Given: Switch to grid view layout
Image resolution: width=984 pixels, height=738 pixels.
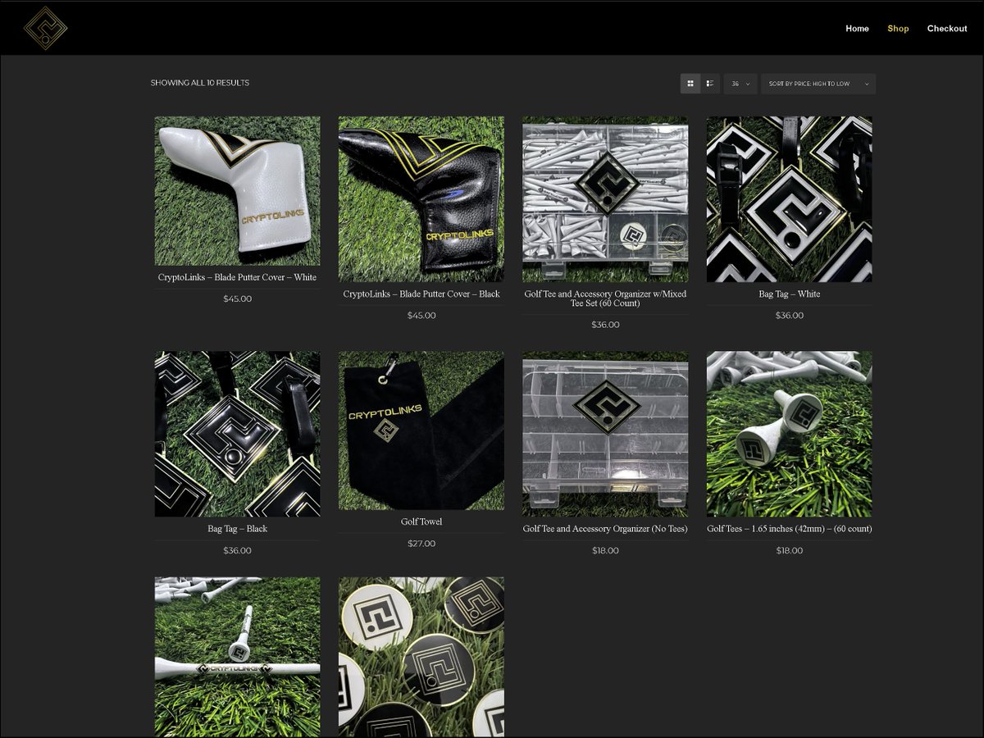Looking at the screenshot, I should [690, 84].
